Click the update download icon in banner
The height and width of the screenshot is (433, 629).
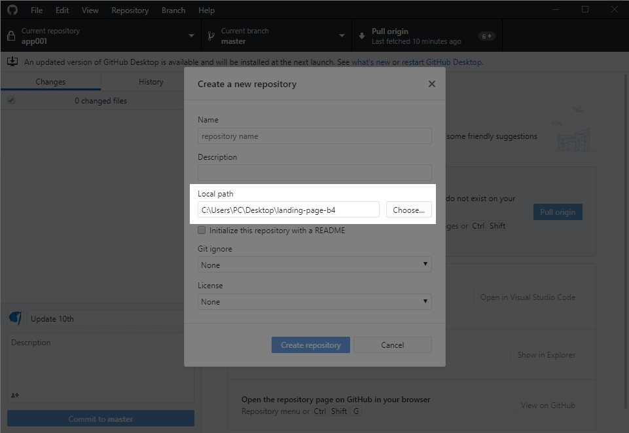(12, 62)
